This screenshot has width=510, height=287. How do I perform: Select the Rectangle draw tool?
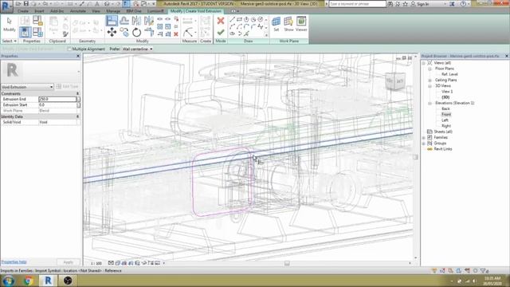pos(239,19)
